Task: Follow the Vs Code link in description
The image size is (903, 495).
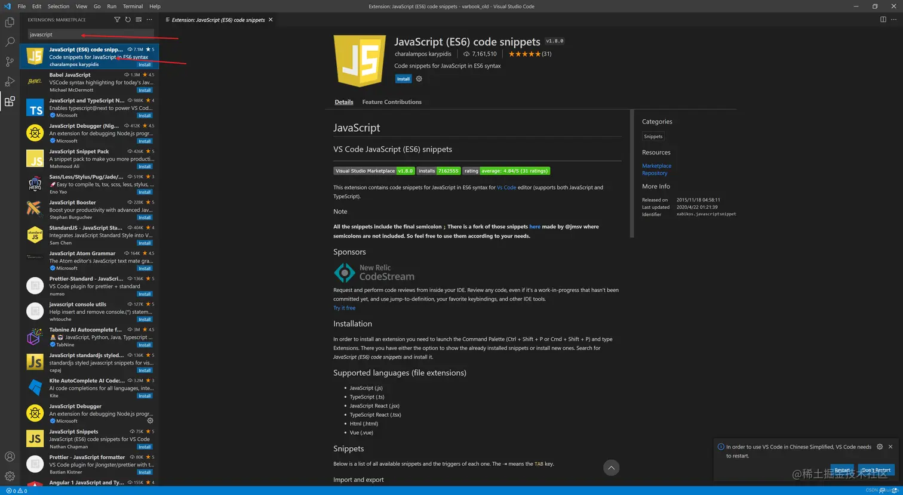Action: point(506,187)
